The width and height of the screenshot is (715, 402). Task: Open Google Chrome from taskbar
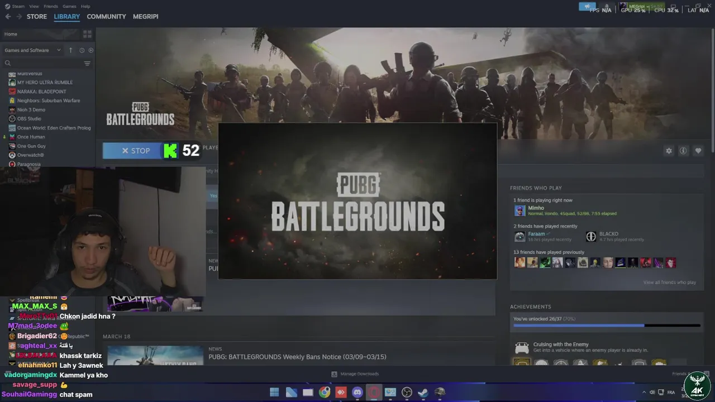324,393
